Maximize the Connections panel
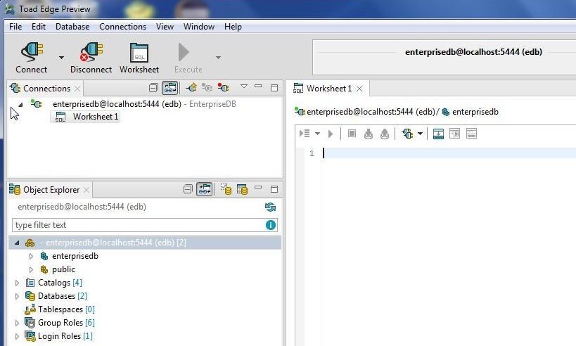The width and height of the screenshot is (576, 346). pos(274,88)
